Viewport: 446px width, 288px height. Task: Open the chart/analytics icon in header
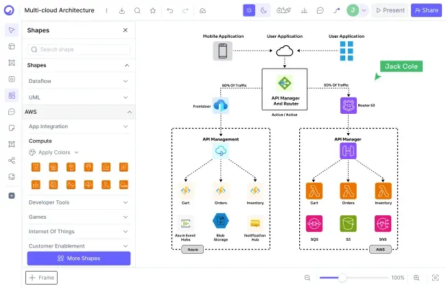304,10
